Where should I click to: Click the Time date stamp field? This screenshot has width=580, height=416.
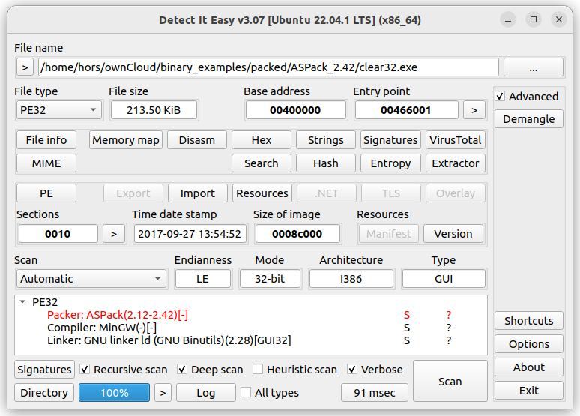[x=190, y=234]
